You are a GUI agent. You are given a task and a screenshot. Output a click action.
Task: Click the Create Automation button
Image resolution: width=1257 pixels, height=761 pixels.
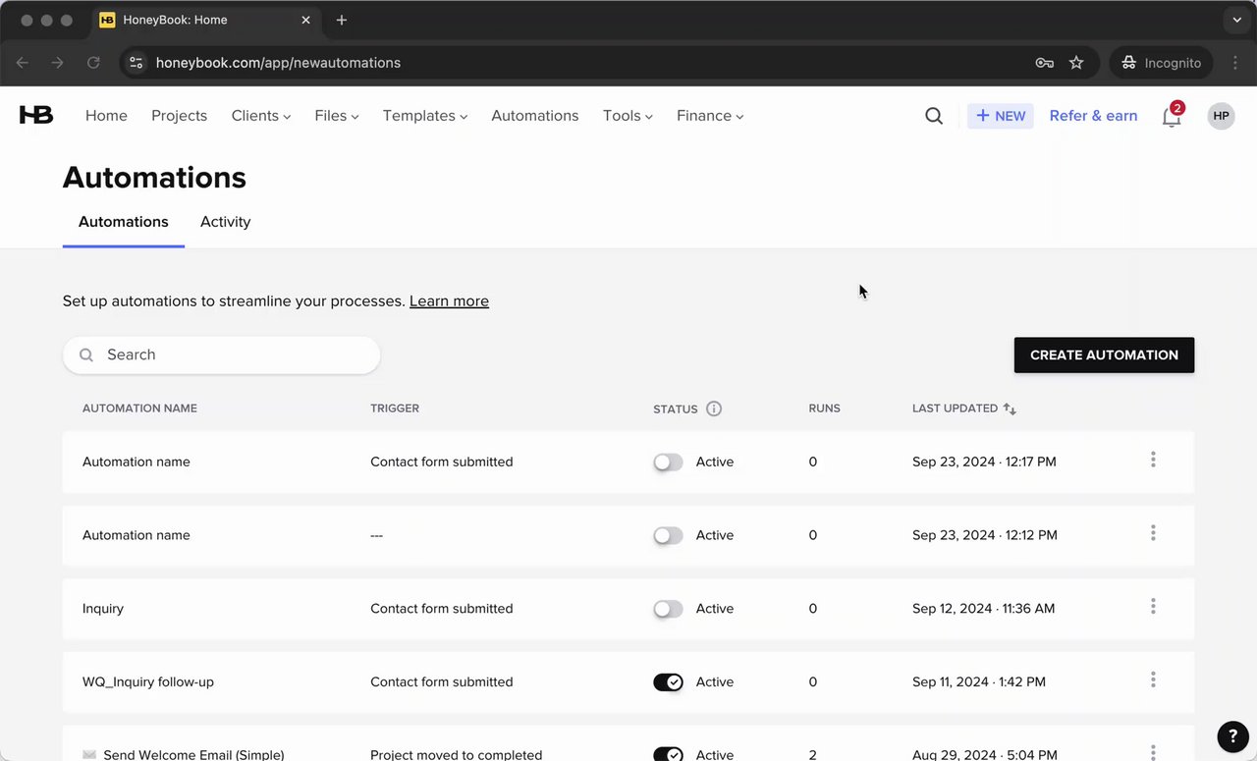click(1104, 355)
